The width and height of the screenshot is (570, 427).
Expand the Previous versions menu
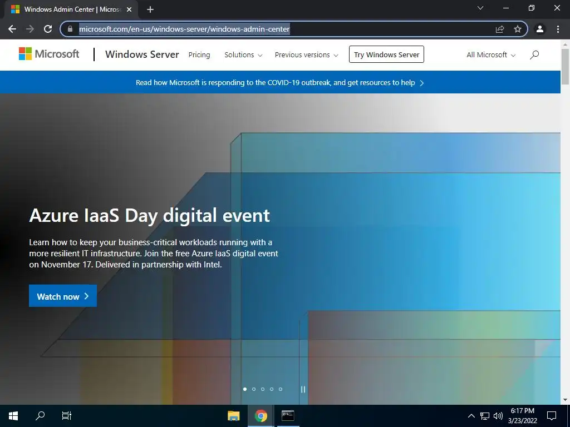click(x=307, y=55)
